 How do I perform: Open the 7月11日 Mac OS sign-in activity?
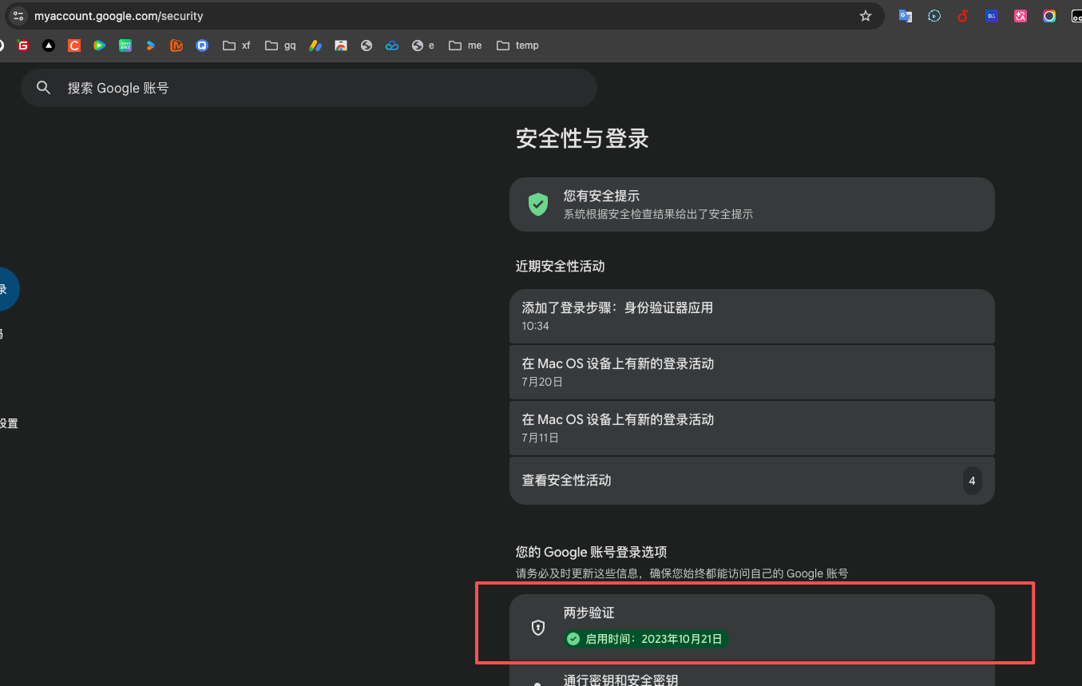[x=752, y=428]
